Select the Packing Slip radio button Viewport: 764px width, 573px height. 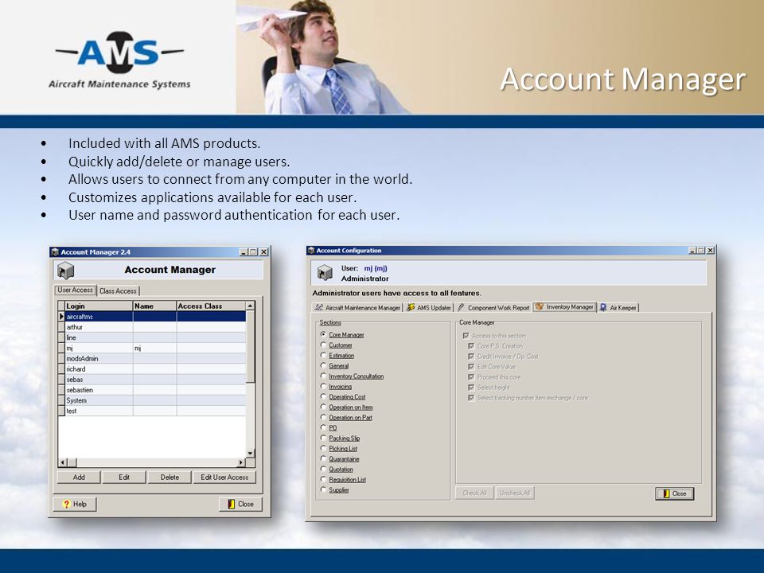[323, 438]
